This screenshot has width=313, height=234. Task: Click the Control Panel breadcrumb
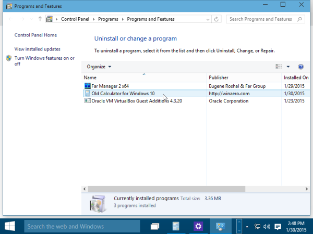[x=75, y=19]
